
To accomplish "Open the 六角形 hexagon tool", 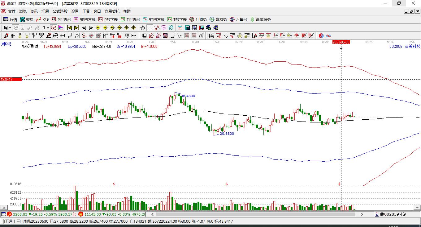I will click(238, 19).
